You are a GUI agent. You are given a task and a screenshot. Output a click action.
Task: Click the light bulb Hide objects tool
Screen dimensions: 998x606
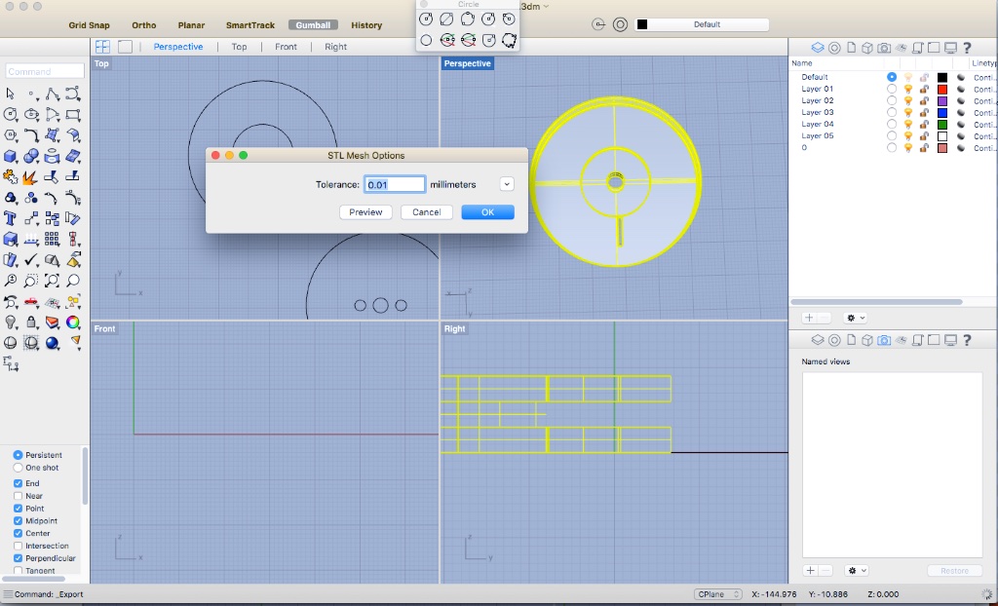[x=10, y=322]
